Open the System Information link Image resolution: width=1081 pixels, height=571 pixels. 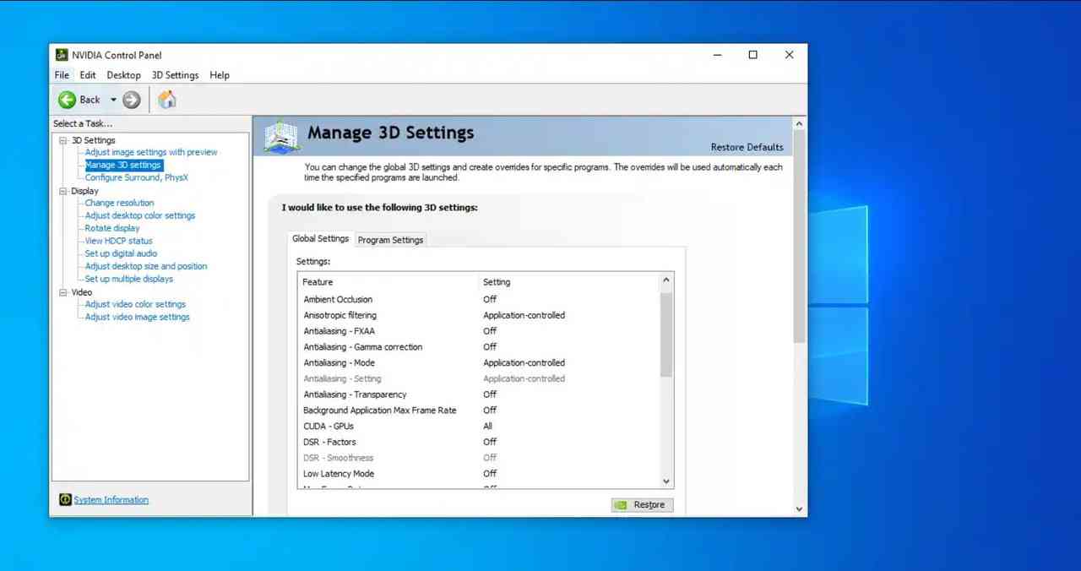(x=111, y=500)
